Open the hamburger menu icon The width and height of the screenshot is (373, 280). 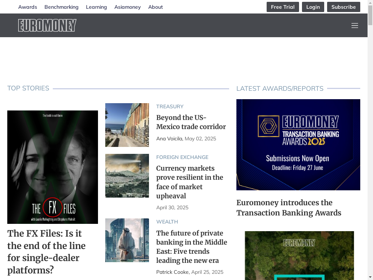[354, 26]
